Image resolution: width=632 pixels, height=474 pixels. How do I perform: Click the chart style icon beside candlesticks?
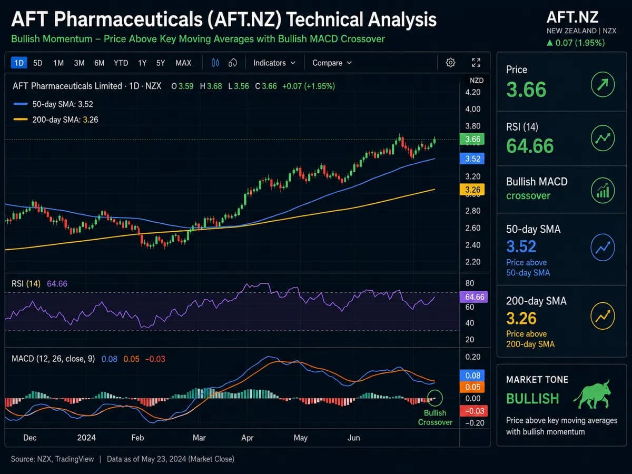click(x=232, y=63)
